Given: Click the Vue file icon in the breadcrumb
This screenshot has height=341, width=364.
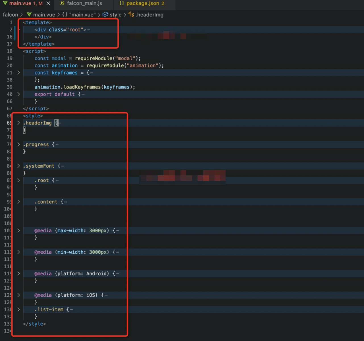Looking at the screenshot, I should pos(29,14).
